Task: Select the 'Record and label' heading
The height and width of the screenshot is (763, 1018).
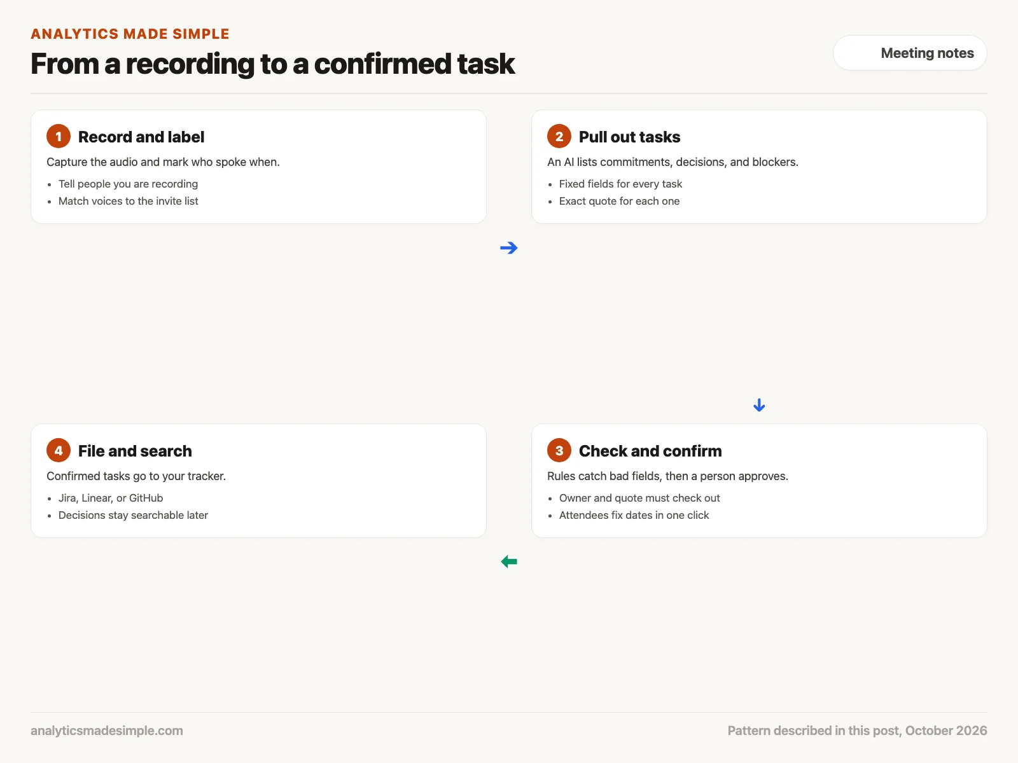Action: (141, 137)
